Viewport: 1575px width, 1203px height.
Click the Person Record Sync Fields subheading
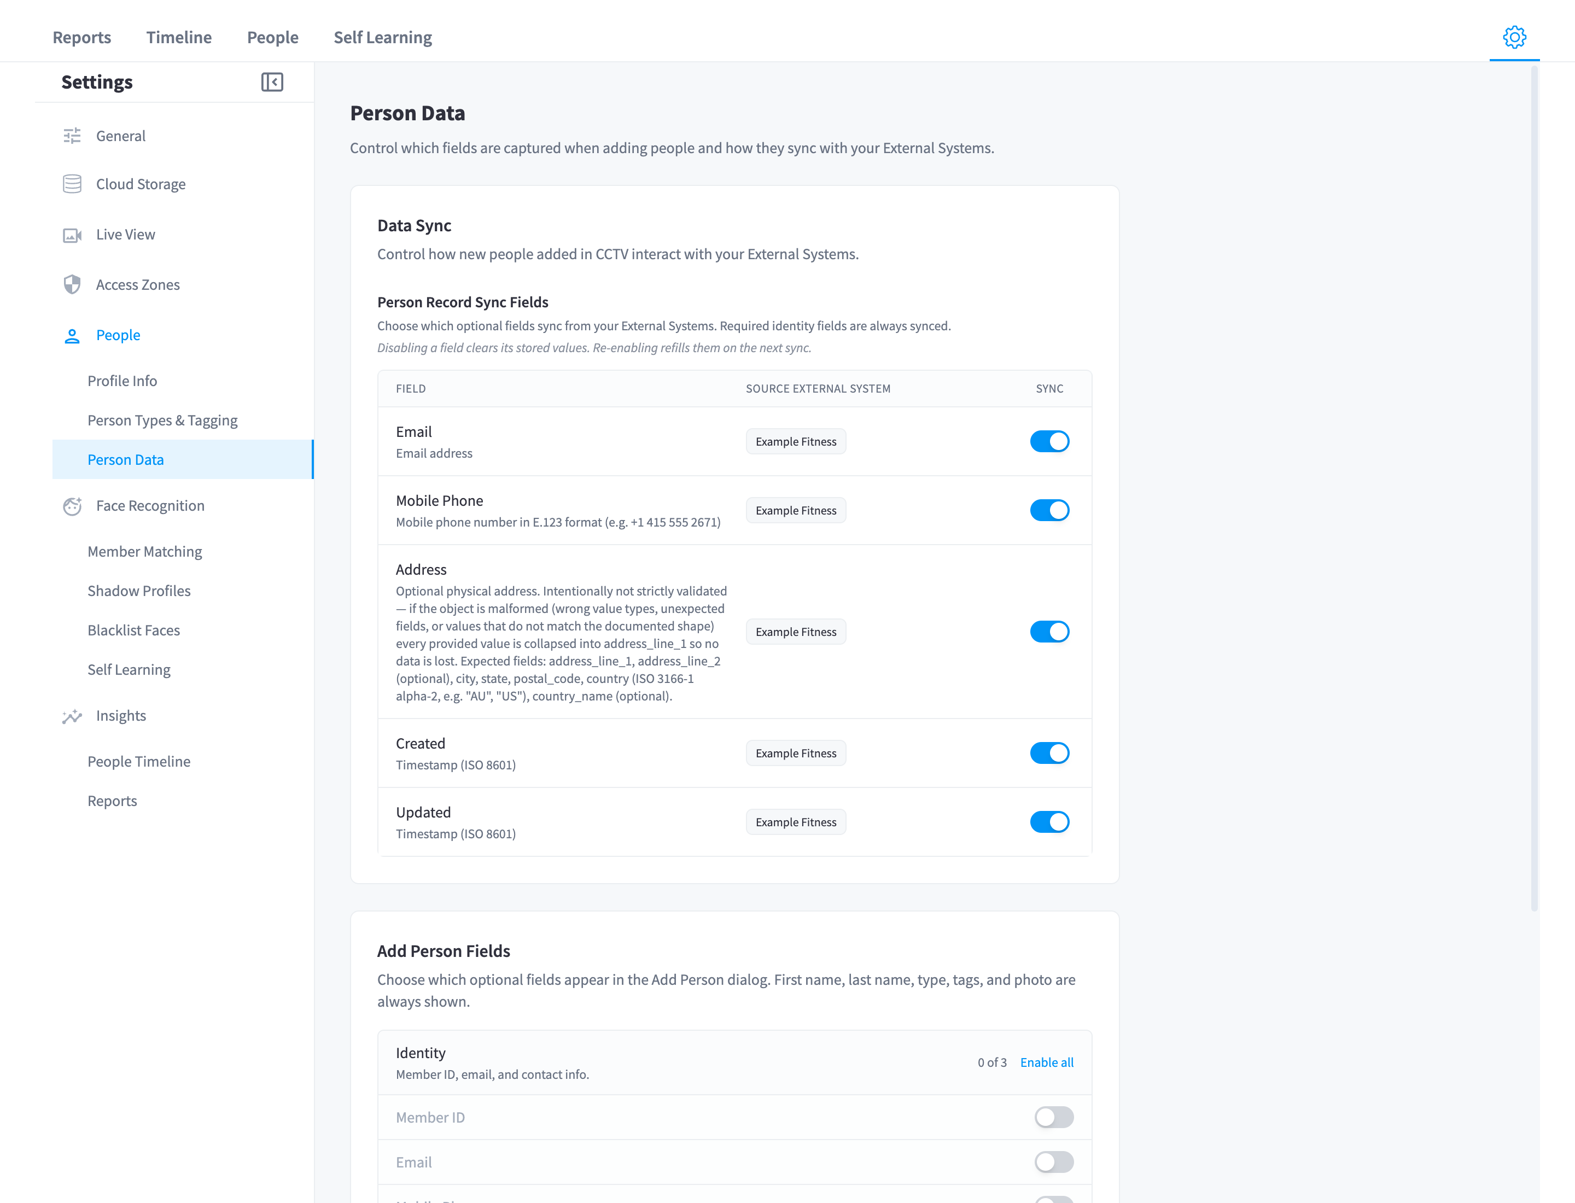[463, 302]
